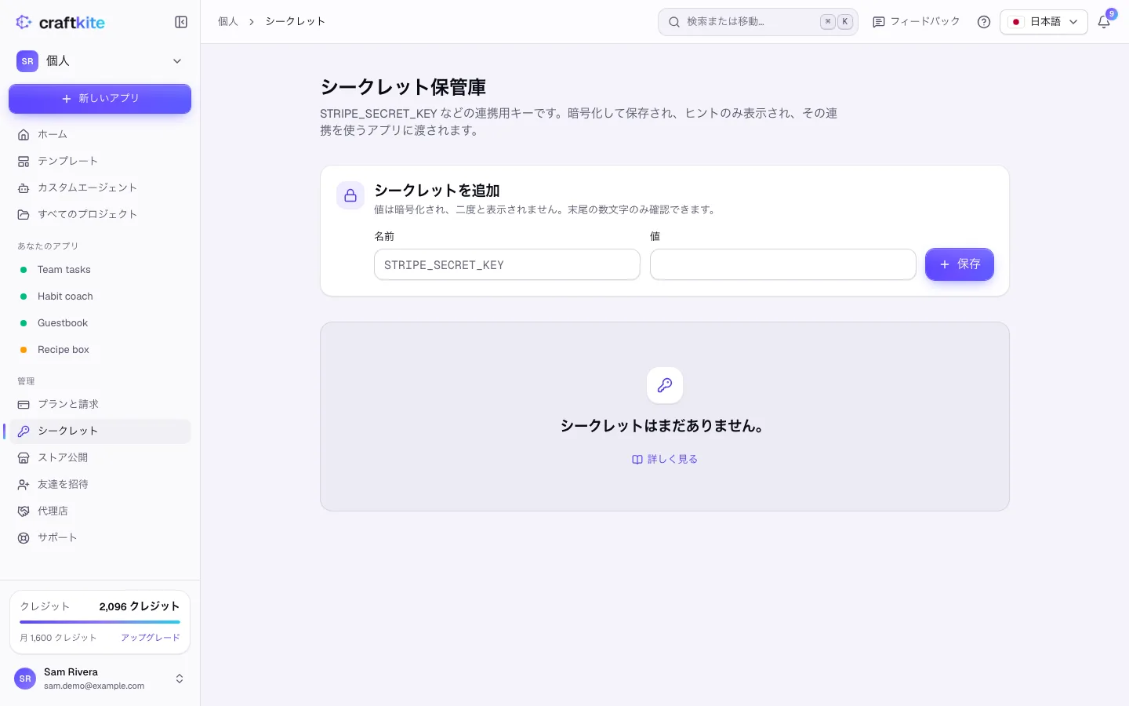Click the 2,096 クレジット balance text
Image resolution: width=1129 pixels, height=706 pixels.
pyautogui.click(x=140, y=606)
